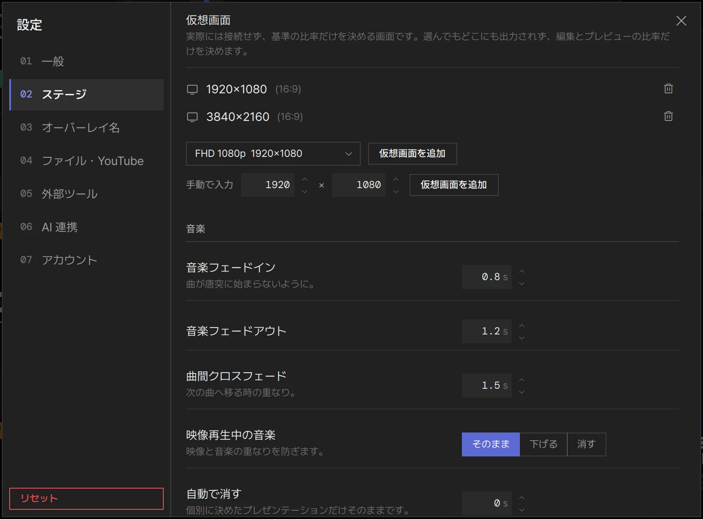Screen dimensions: 703x519
Task: Switch to 05 外部ツール section
Action: click(x=86, y=194)
